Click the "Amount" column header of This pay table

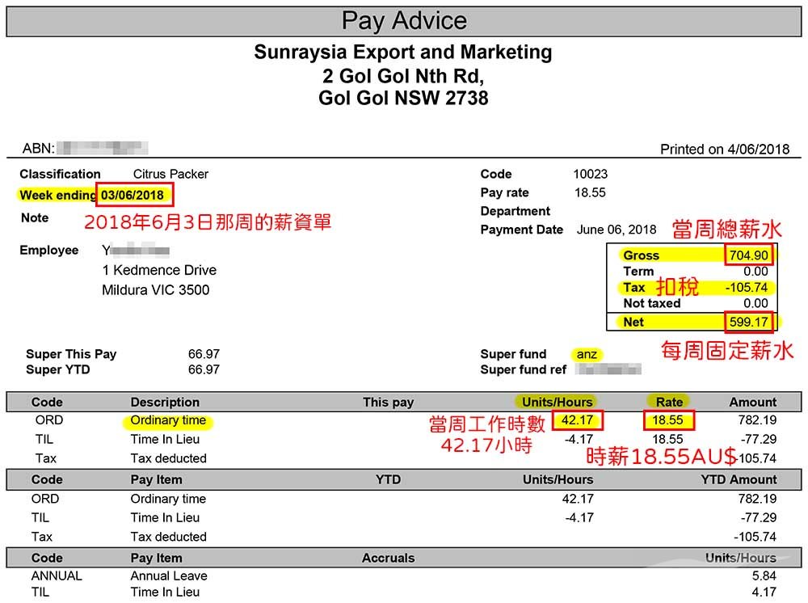pos(753,402)
